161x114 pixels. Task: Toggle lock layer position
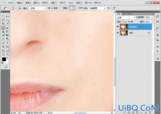129,21
